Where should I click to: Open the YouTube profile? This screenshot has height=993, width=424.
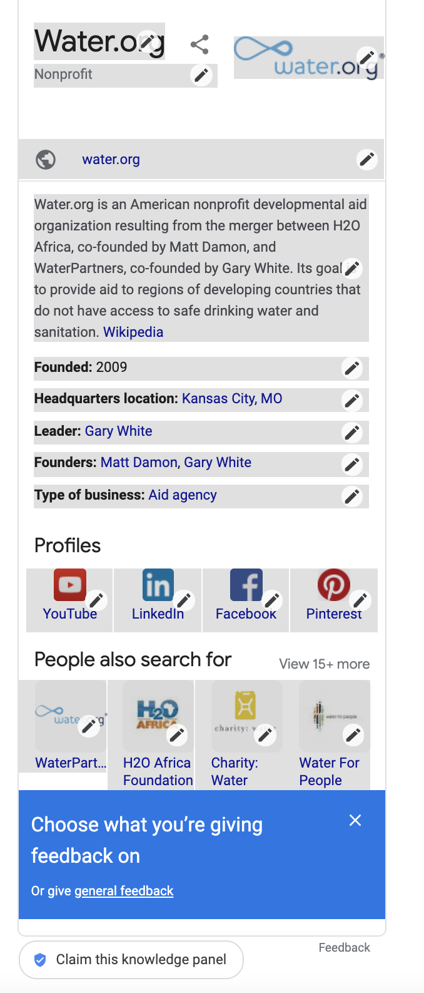click(x=69, y=600)
